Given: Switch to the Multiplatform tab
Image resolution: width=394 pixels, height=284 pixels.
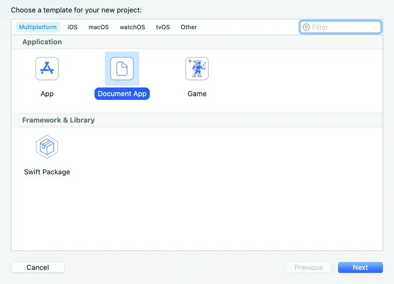Looking at the screenshot, I should click(38, 27).
